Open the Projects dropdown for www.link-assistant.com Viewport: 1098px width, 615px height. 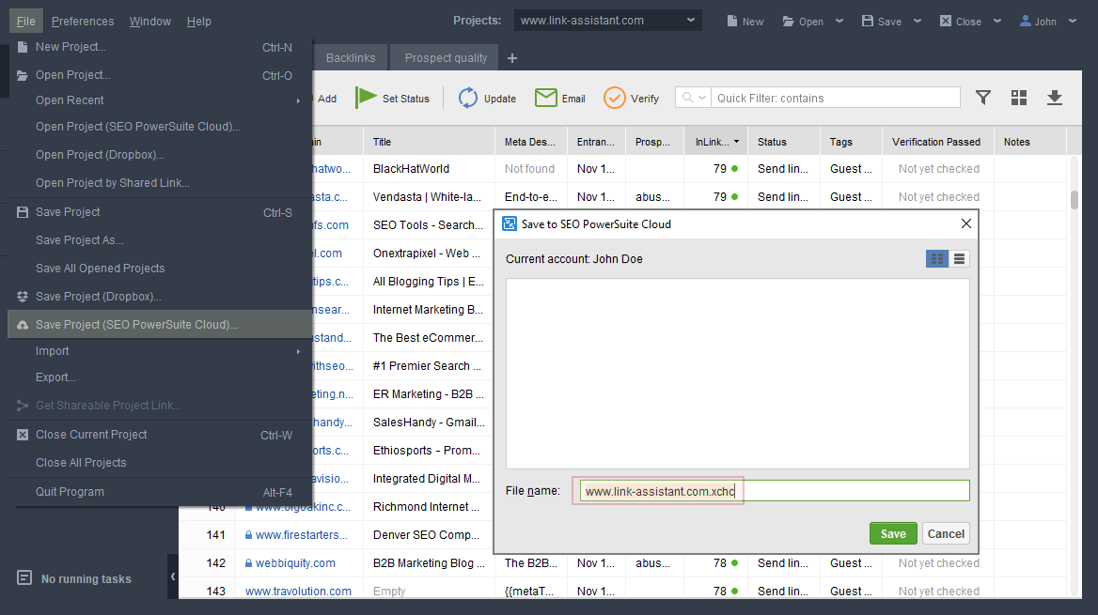coord(608,21)
